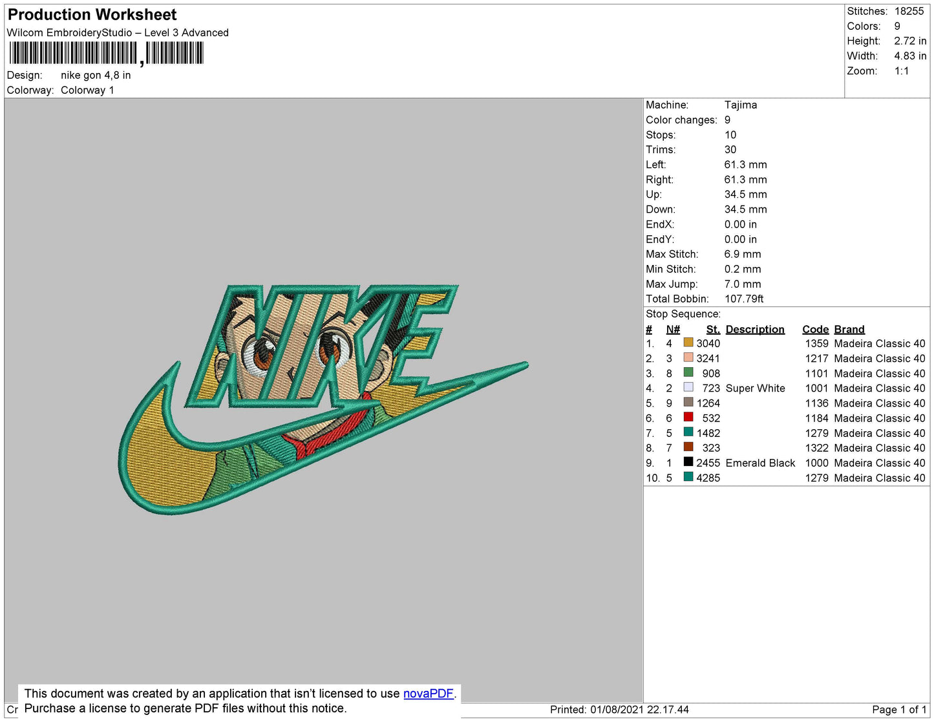
Task: Select the gray-brown swatch for stitch count 1264
Action: coord(688,402)
